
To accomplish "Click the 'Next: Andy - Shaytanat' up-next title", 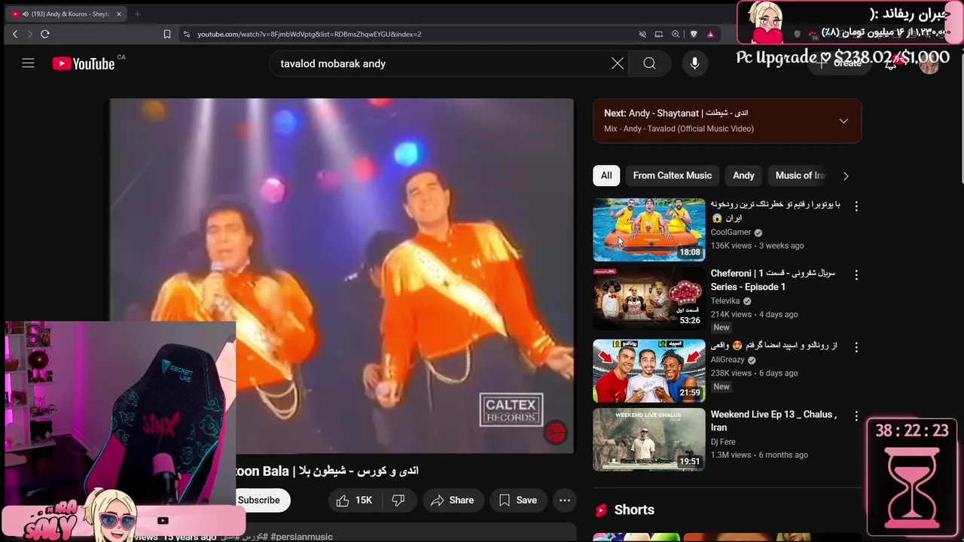I will click(x=676, y=113).
